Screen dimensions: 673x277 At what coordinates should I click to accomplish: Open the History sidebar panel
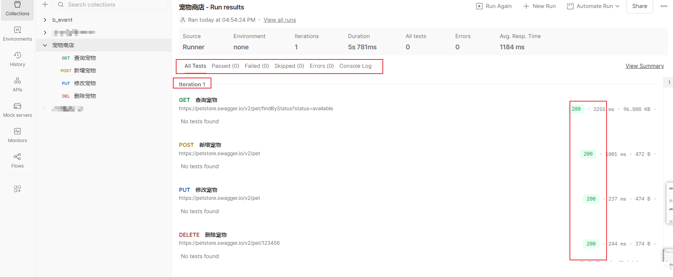(17, 59)
